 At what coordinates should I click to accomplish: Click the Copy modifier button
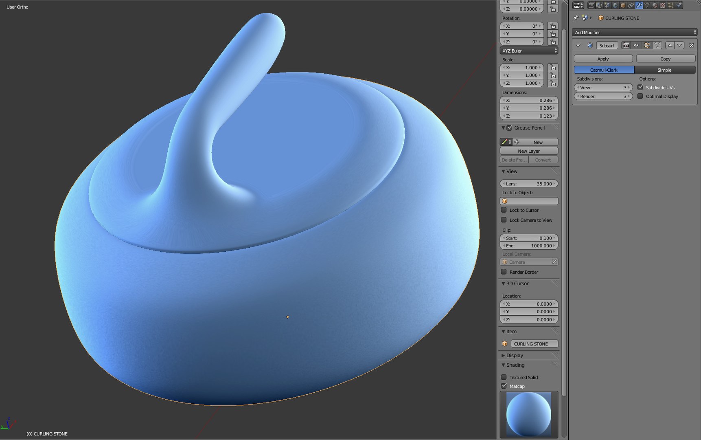click(666, 59)
